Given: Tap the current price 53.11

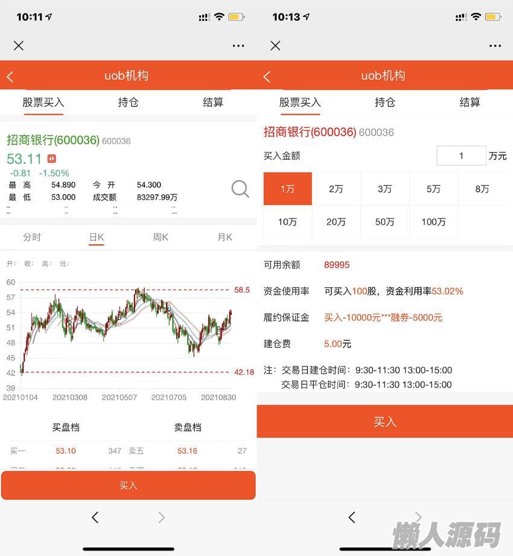Looking at the screenshot, I should [24, 159].
